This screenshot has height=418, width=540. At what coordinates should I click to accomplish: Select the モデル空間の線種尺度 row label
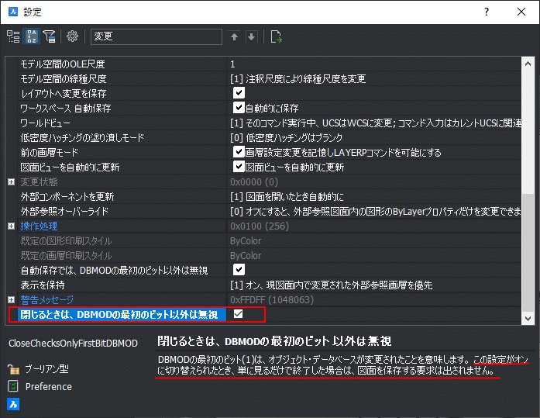pyautogui.click(x=64, y=78)
